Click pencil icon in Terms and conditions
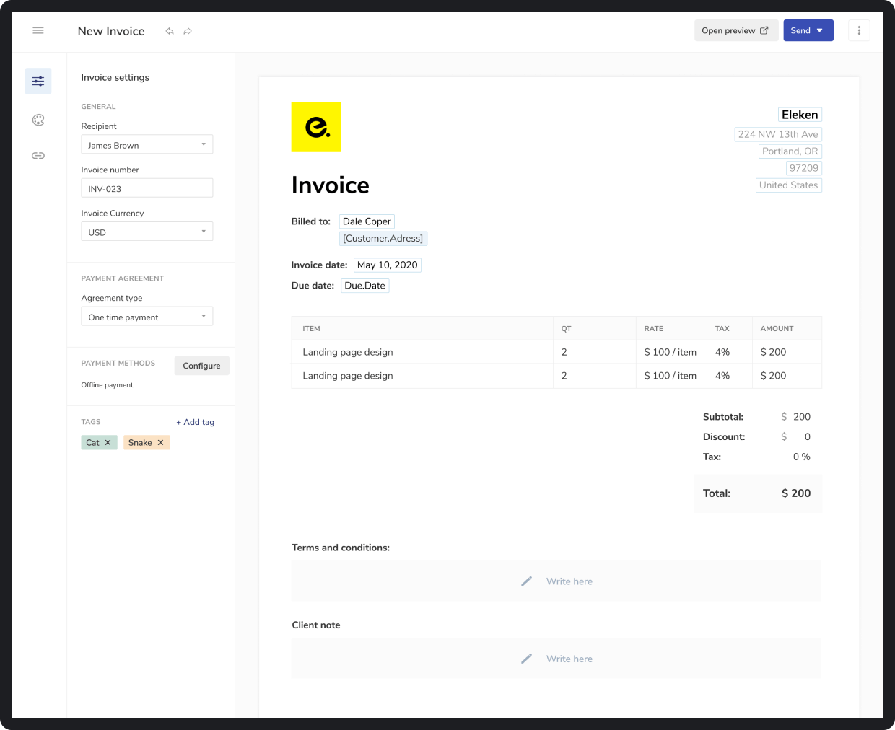The width and height of the screenshot is (895, 730). pyautogui.click(x=527, y=581)
